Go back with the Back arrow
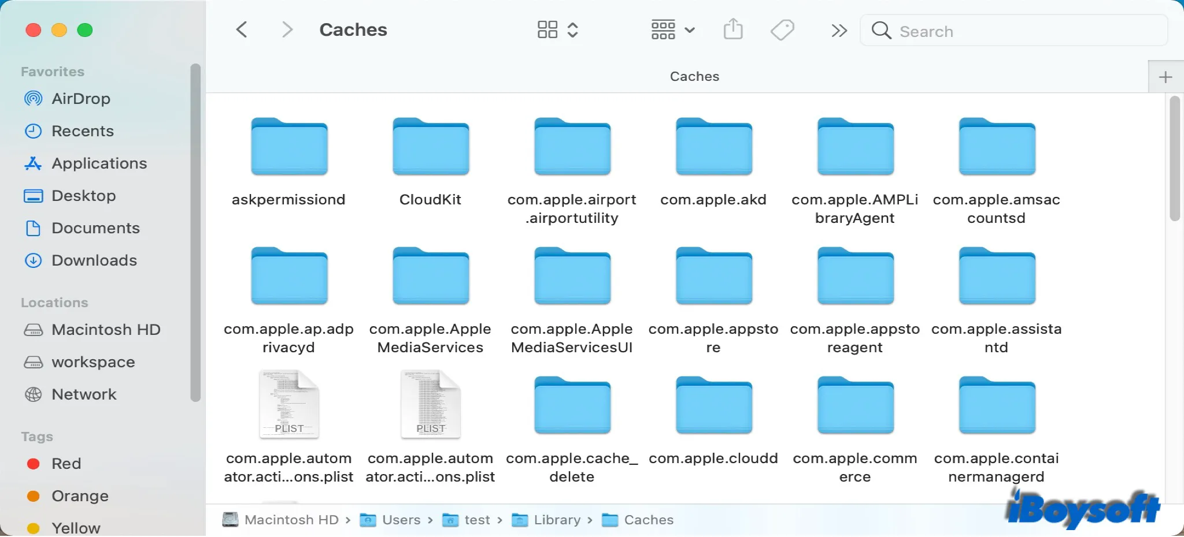 [242, 29]
